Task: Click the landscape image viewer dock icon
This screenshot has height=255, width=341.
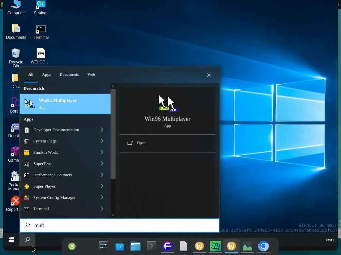Action: coord(247,246)
